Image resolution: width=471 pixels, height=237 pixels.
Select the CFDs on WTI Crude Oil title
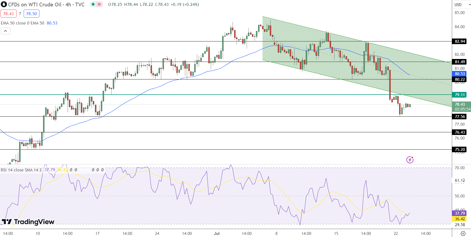click(x=46, y=5)
